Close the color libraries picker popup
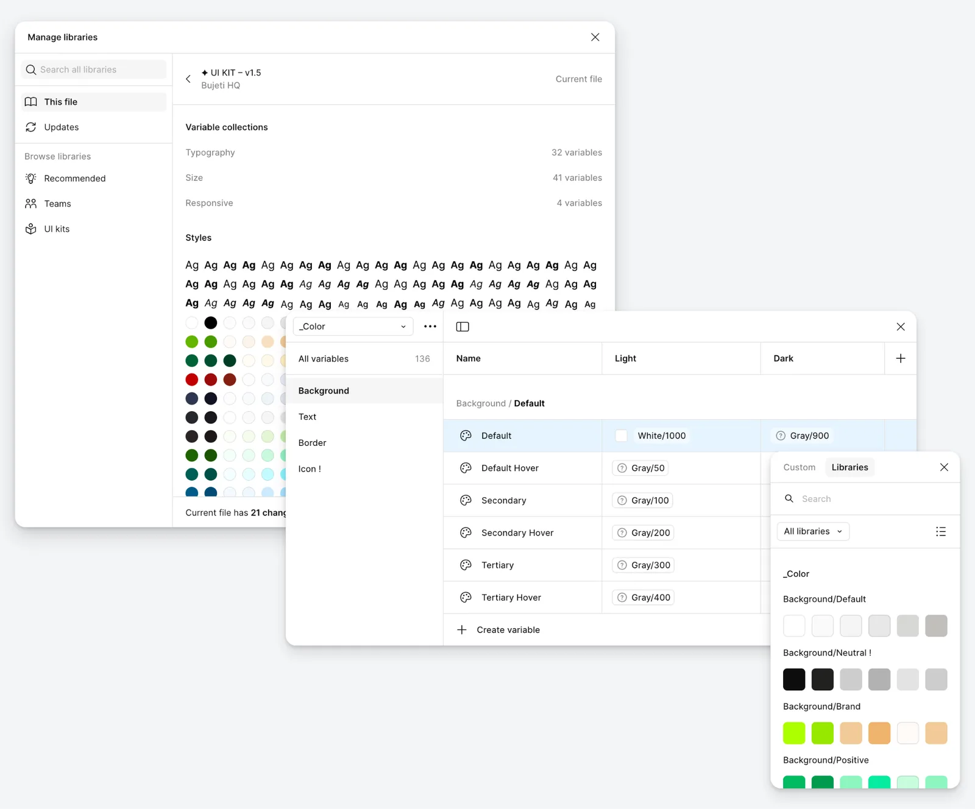The image size is (975, 809). point(944,467)
